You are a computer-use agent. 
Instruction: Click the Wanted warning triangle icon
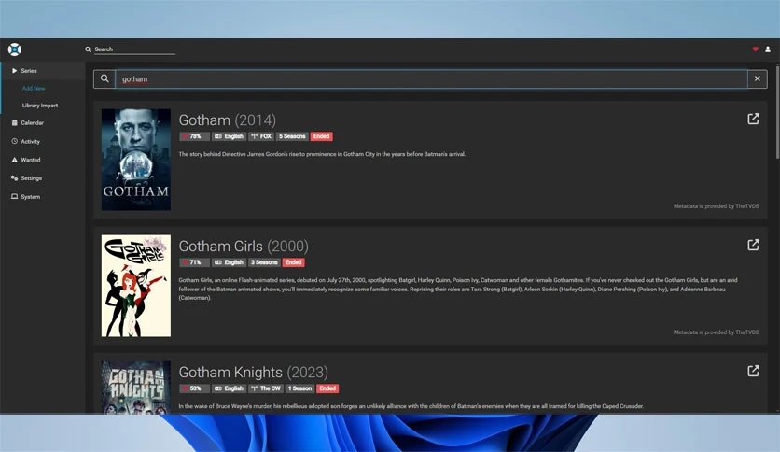[14, 160]
